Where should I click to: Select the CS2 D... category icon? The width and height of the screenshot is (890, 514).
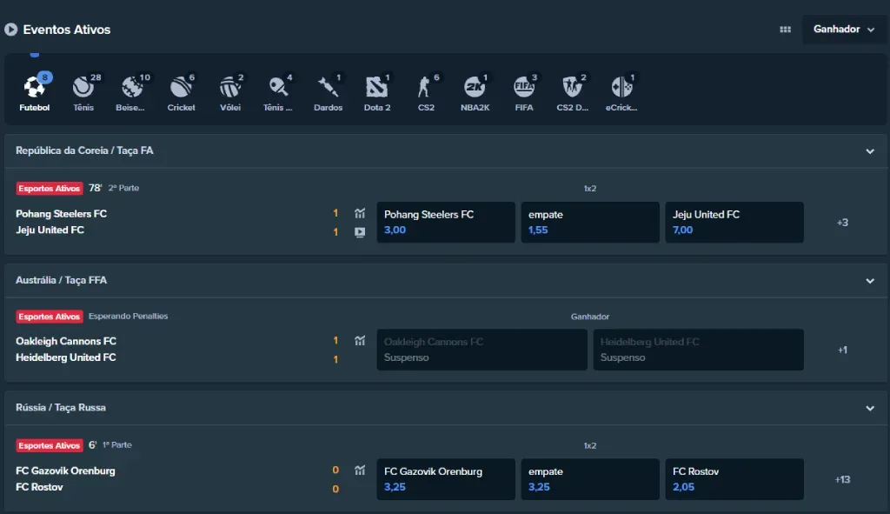coord(573,87)
